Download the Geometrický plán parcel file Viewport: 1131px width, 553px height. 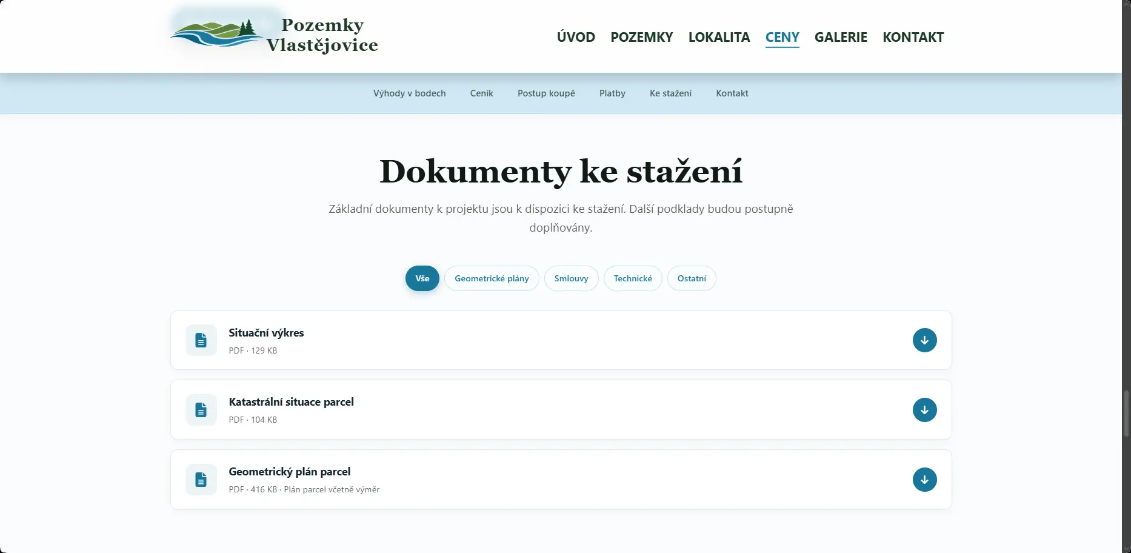click(924, 479)
